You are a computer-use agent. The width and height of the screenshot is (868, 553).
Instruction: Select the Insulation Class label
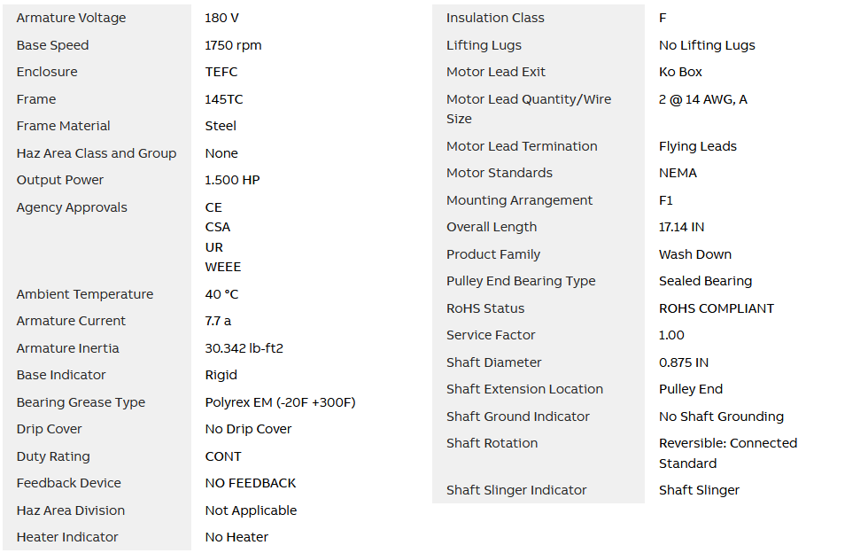495,18
